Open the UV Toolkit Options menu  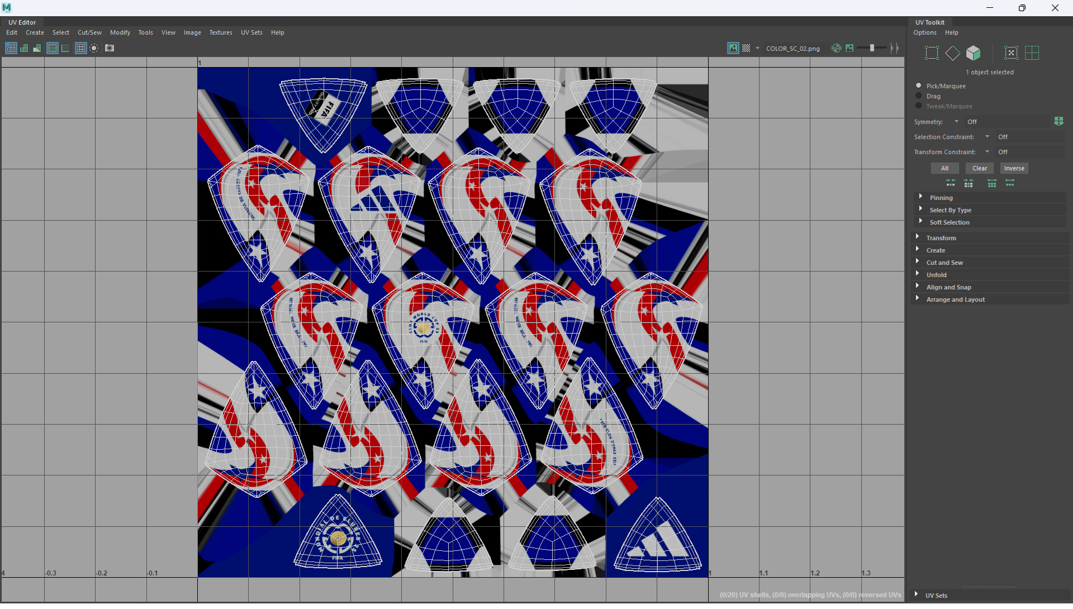point(925,33)
